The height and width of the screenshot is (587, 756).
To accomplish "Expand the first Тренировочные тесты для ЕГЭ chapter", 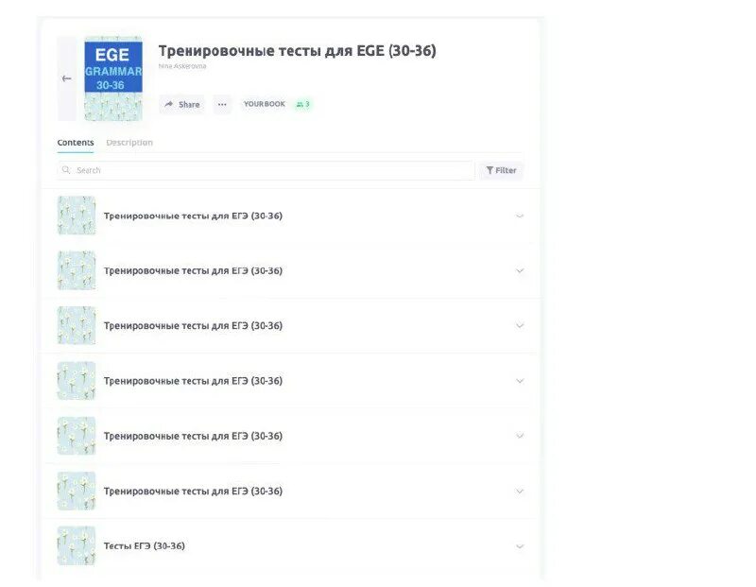I will (519, 215).
